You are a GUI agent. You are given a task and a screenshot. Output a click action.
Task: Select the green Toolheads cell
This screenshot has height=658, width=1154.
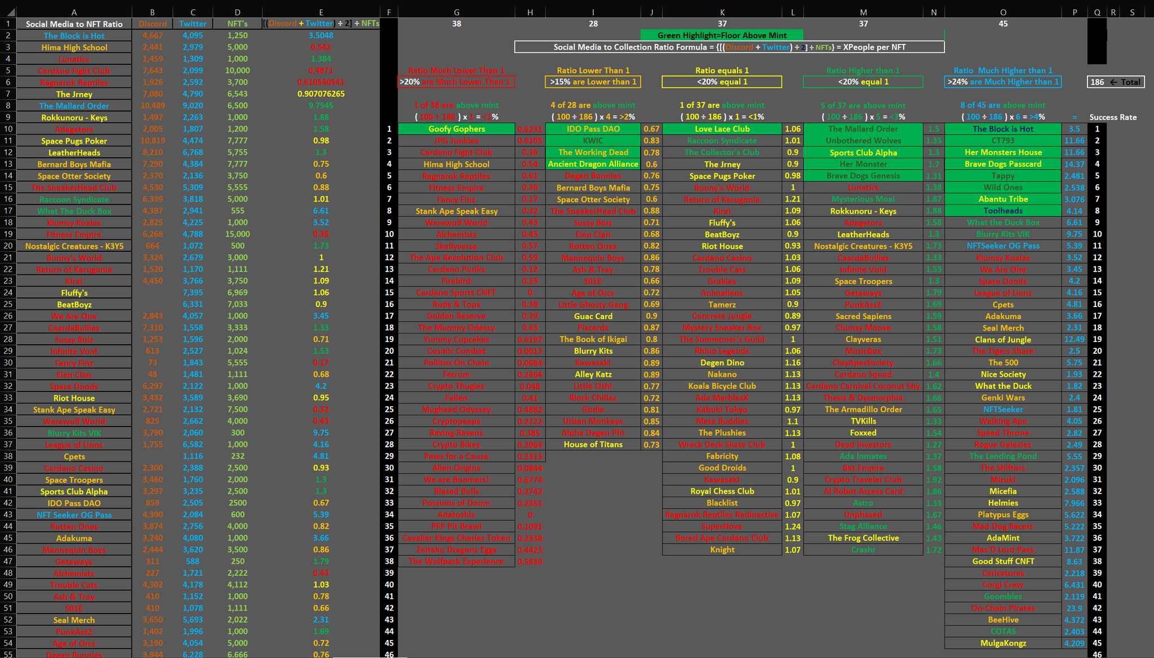pyautogui.click(x=1003, y=211)
